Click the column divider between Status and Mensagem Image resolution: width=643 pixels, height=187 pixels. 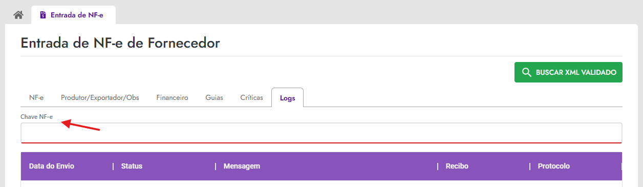(216, 166)
